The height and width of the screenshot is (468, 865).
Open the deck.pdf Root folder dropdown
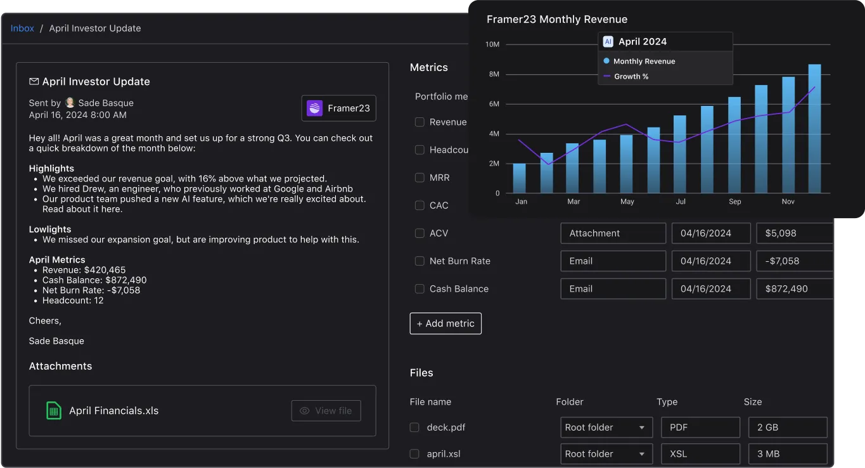coord(606,427)
